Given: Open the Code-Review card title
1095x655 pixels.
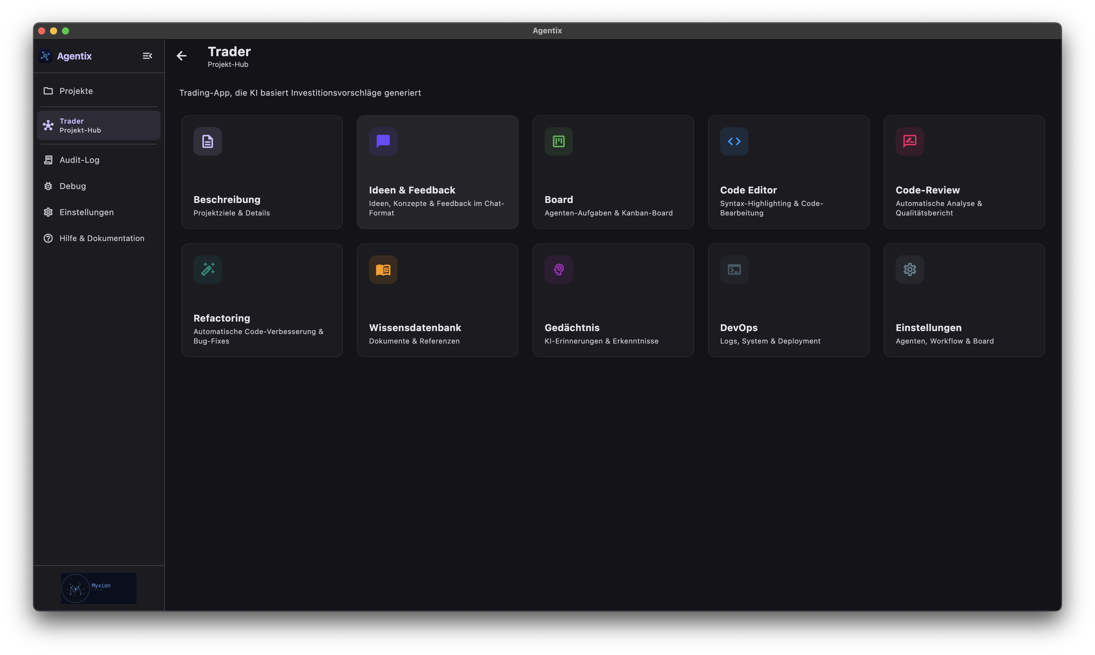Looking at the screenshot, I should tap(927, 190).
